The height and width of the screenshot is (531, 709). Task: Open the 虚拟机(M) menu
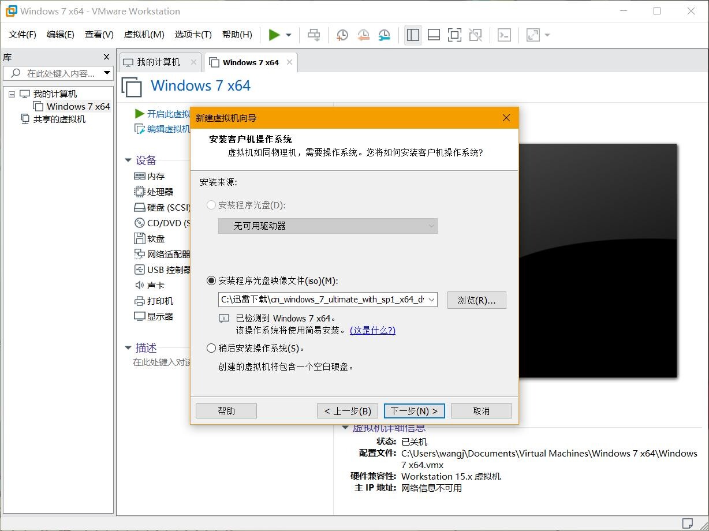[x=144, y=35]
